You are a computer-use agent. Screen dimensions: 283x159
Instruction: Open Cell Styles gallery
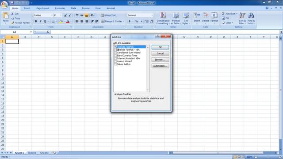point(186,18)
